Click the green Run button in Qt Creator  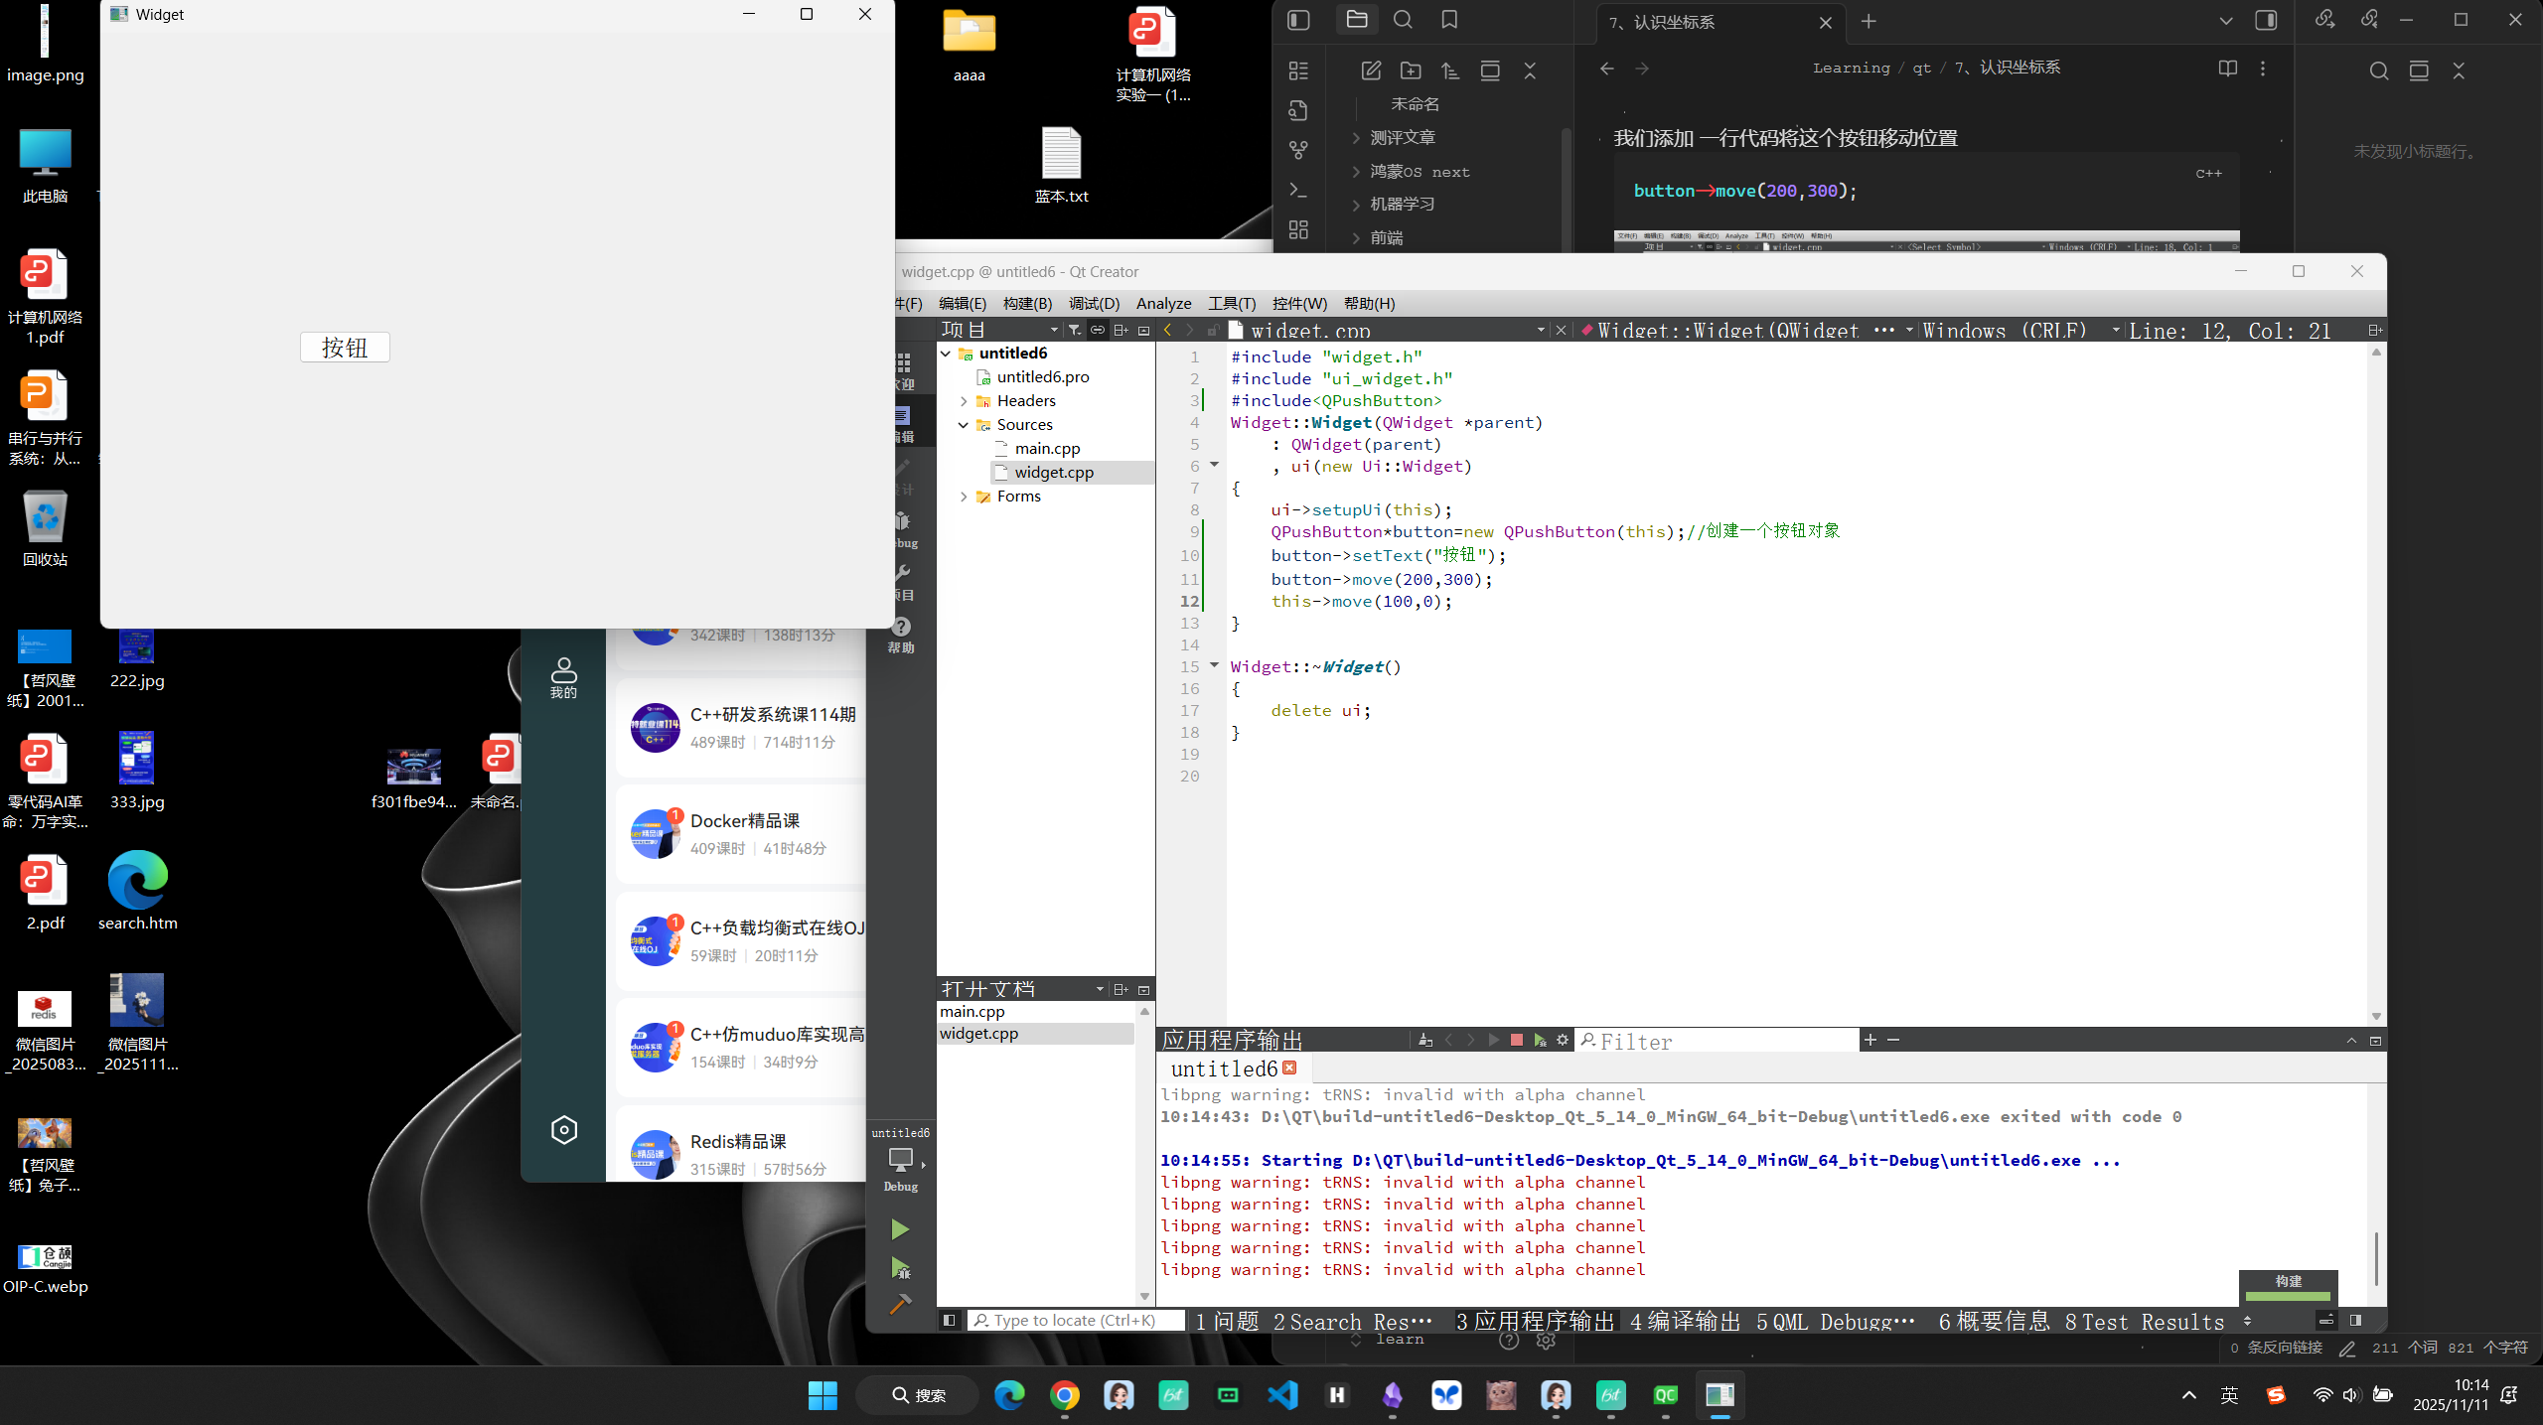[899, 1229]
